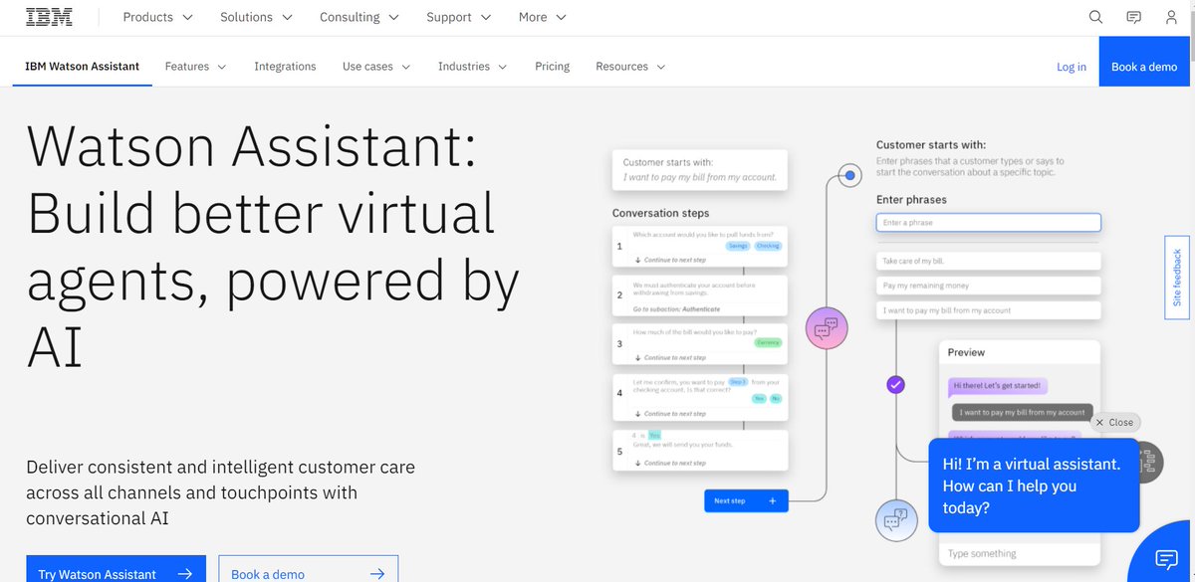Click the Enter a phrase input field
This screenshot has width=1195, height=582.
pos(988,223)
